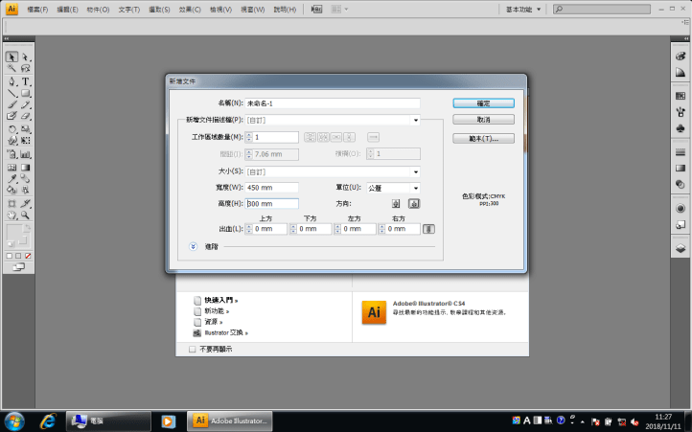Open the 單位 units dropdown

tap(394, 187)
